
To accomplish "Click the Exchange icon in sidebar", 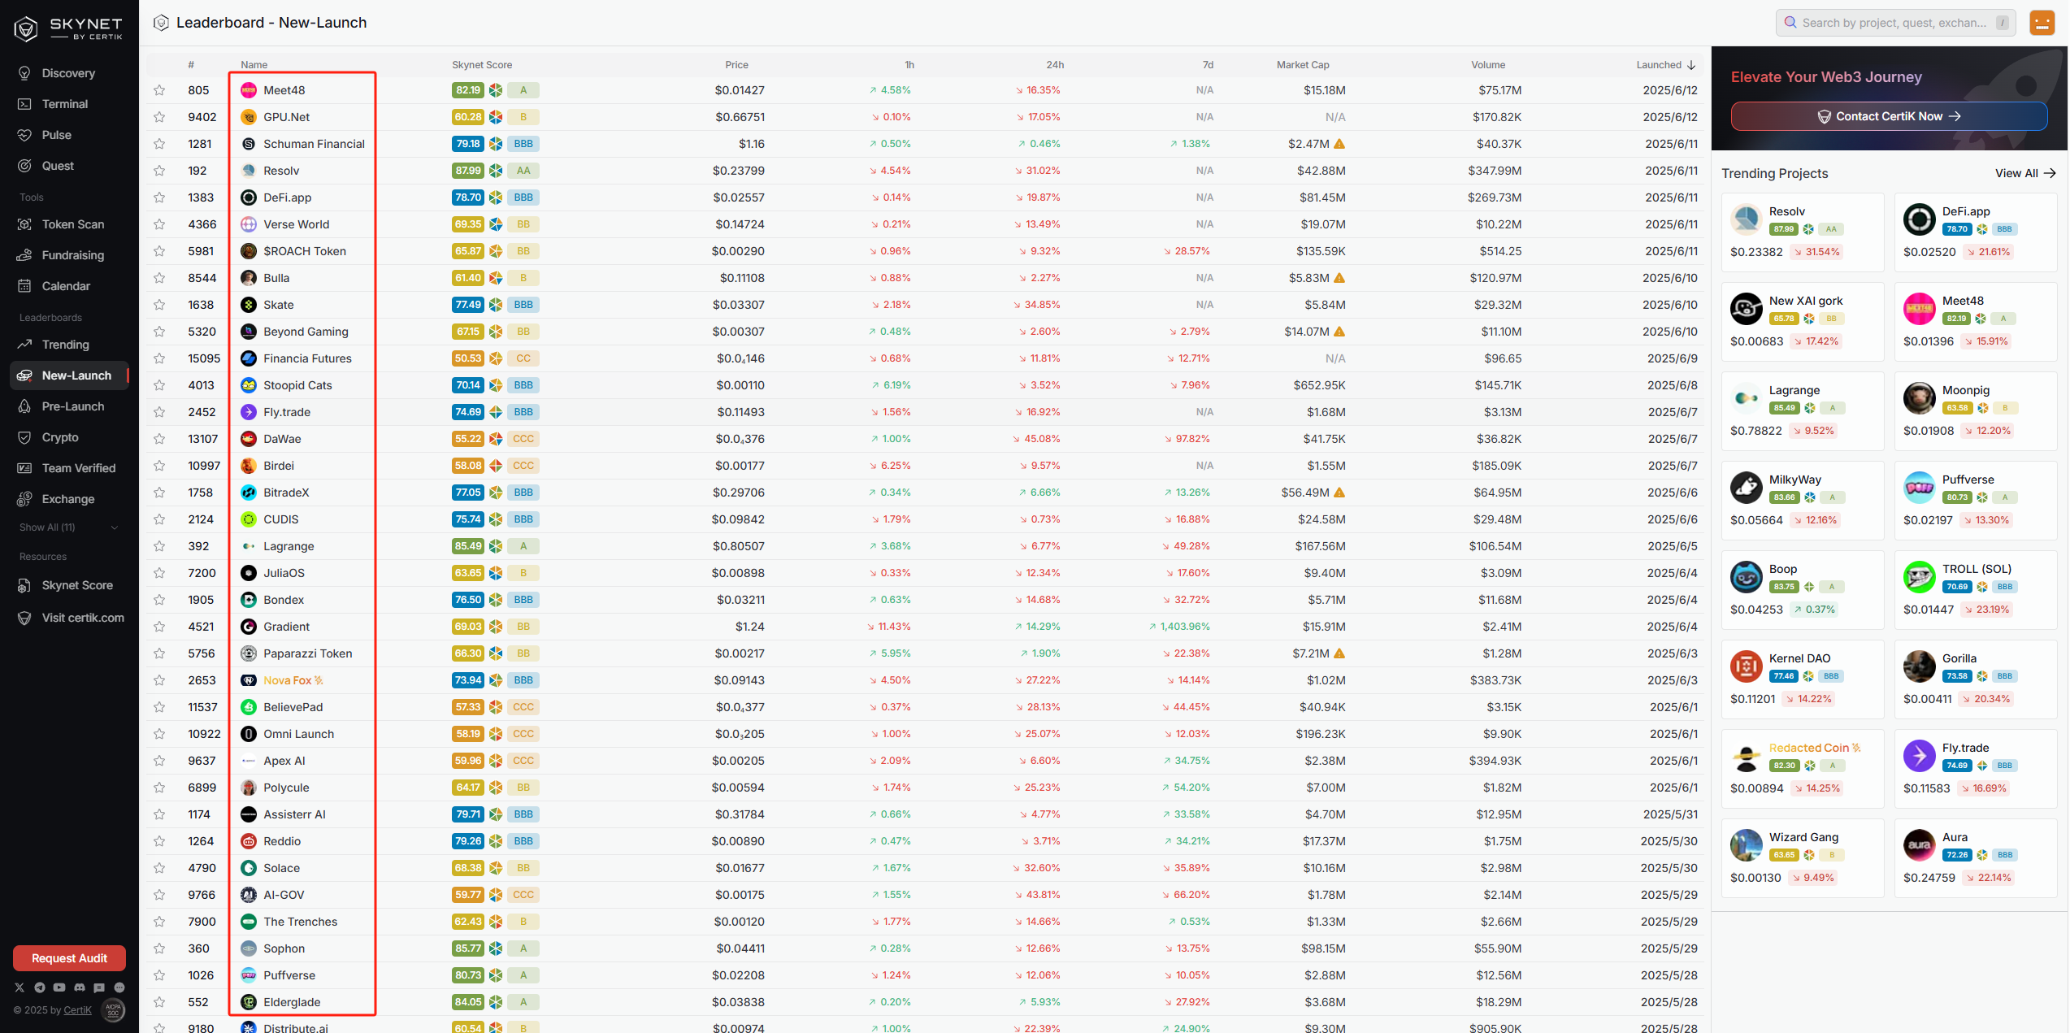I will 24,499.
